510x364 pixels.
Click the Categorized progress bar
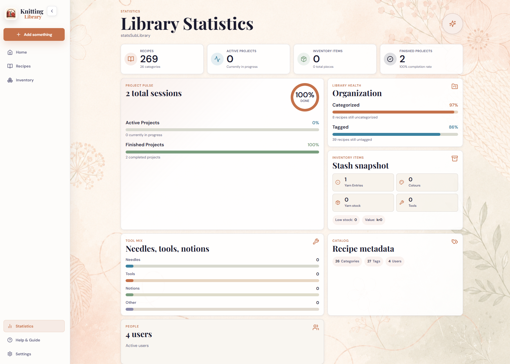[395, 112]
